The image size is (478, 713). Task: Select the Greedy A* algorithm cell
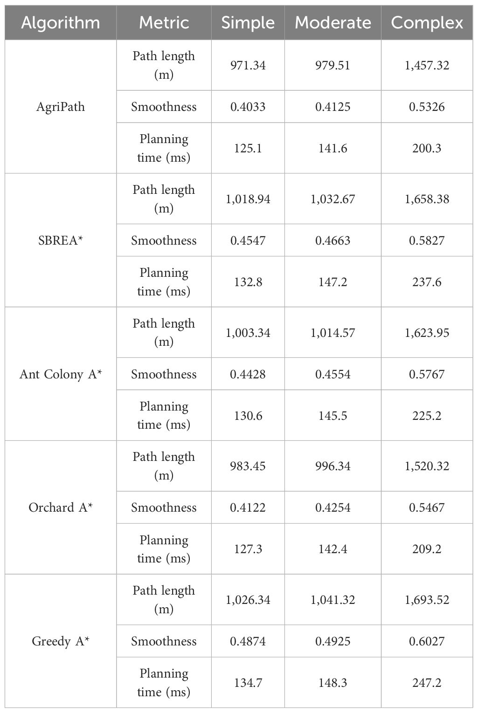point(61,641)
